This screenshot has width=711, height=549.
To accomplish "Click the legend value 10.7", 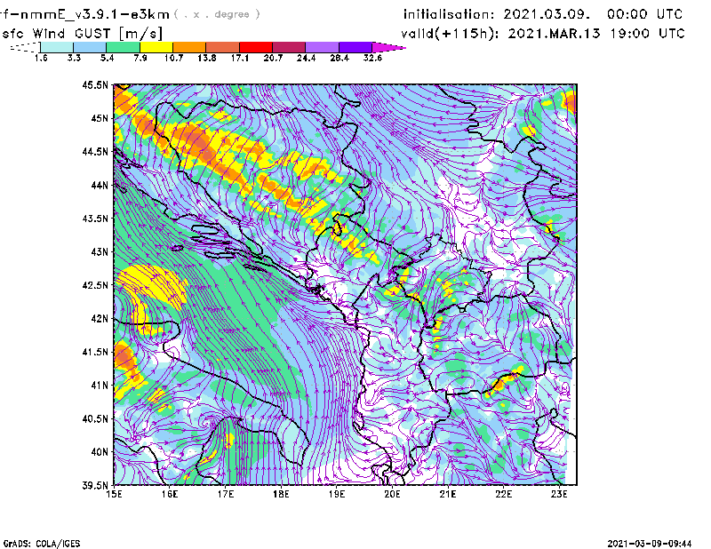I will coord(173,58).
